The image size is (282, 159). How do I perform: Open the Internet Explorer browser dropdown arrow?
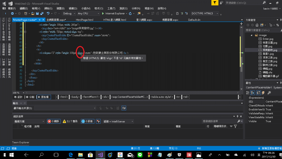pos(127,14)
